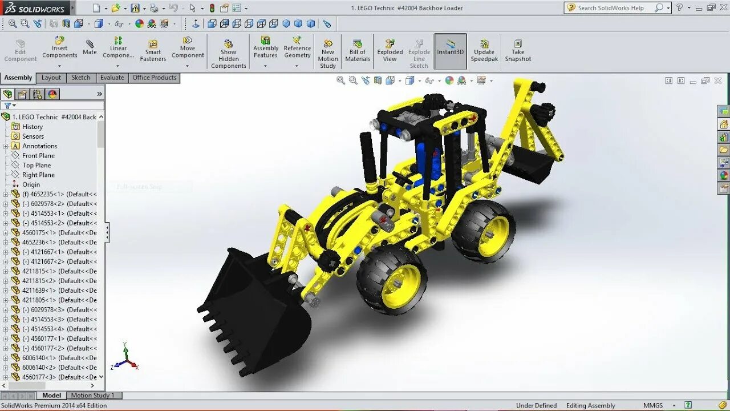Click the Select cursor tool icon
Screen dimensions: 730x411
193,8
